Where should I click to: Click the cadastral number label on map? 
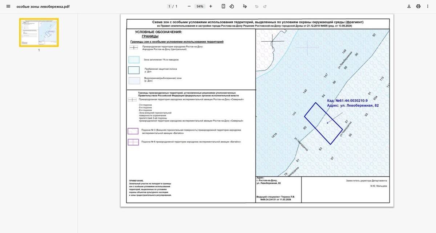pyautogui.click(x=348, y=100)
